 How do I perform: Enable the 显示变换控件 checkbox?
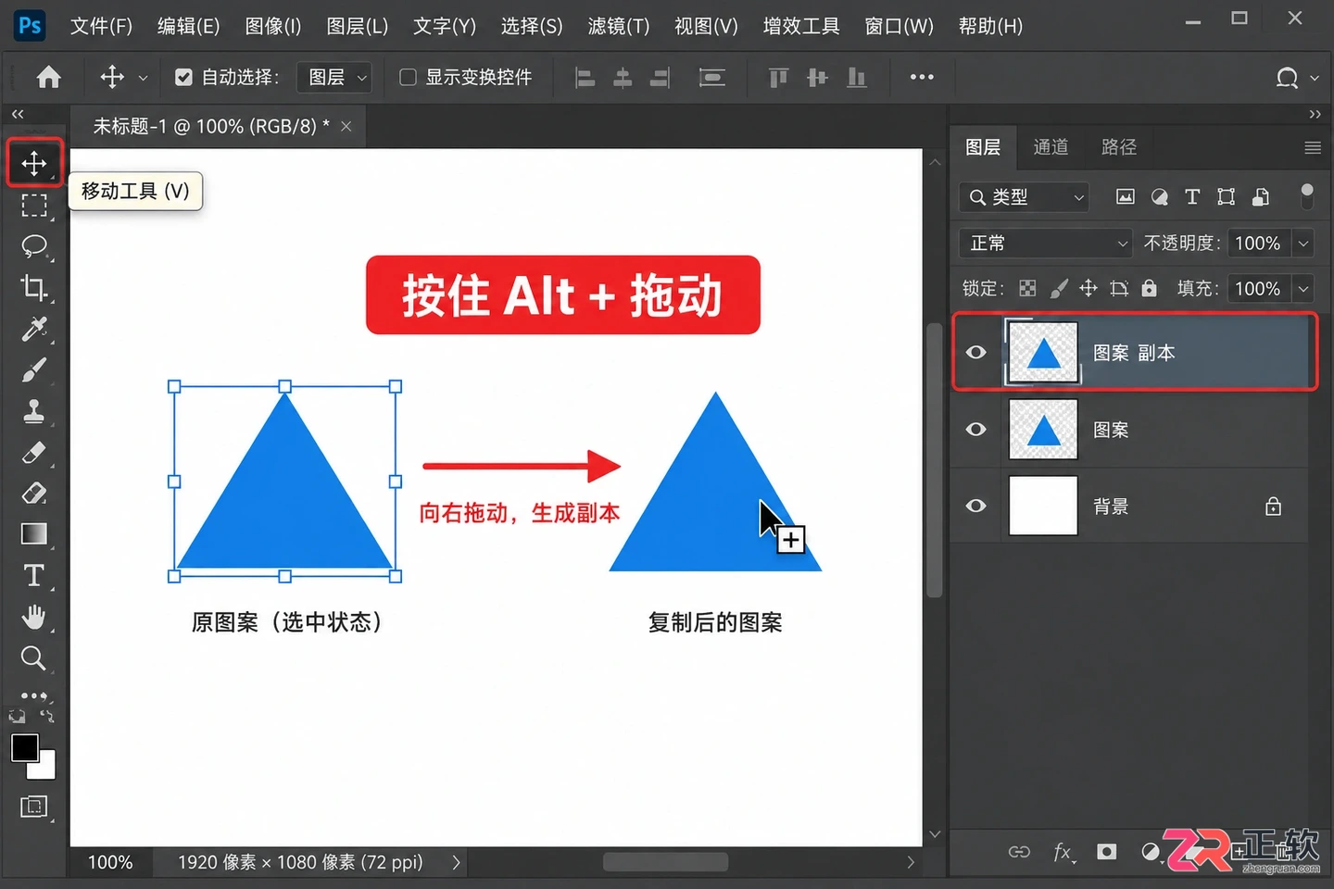408,78
